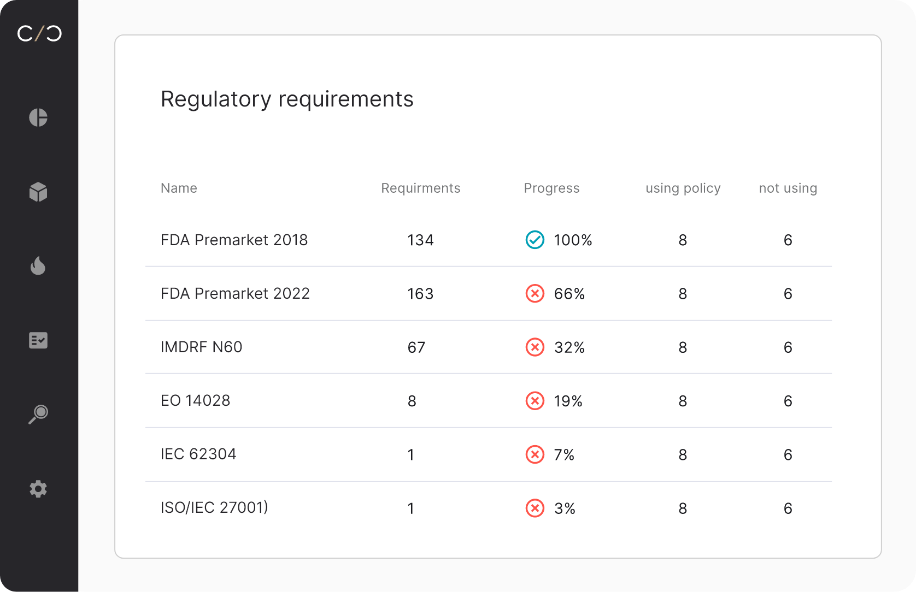
Task: Click the 67 requirements value
Action: pos(416,347)
